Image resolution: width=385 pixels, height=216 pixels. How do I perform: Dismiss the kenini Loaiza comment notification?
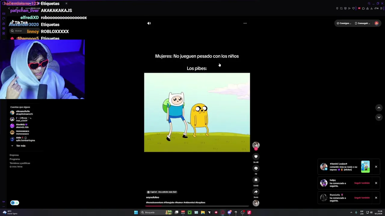click(376, 167)
